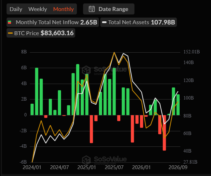Click the -6B left axis label

coord(23,162)
